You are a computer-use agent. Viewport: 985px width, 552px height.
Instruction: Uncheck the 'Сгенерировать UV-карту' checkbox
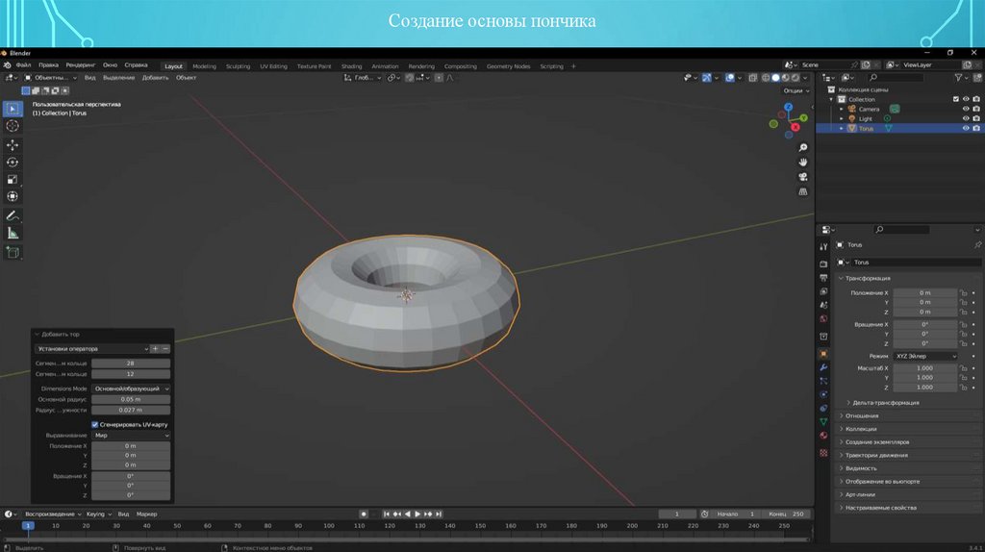94,424
